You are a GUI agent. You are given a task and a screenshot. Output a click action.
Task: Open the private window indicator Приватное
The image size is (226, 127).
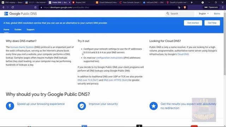click(x=211, y=7)
